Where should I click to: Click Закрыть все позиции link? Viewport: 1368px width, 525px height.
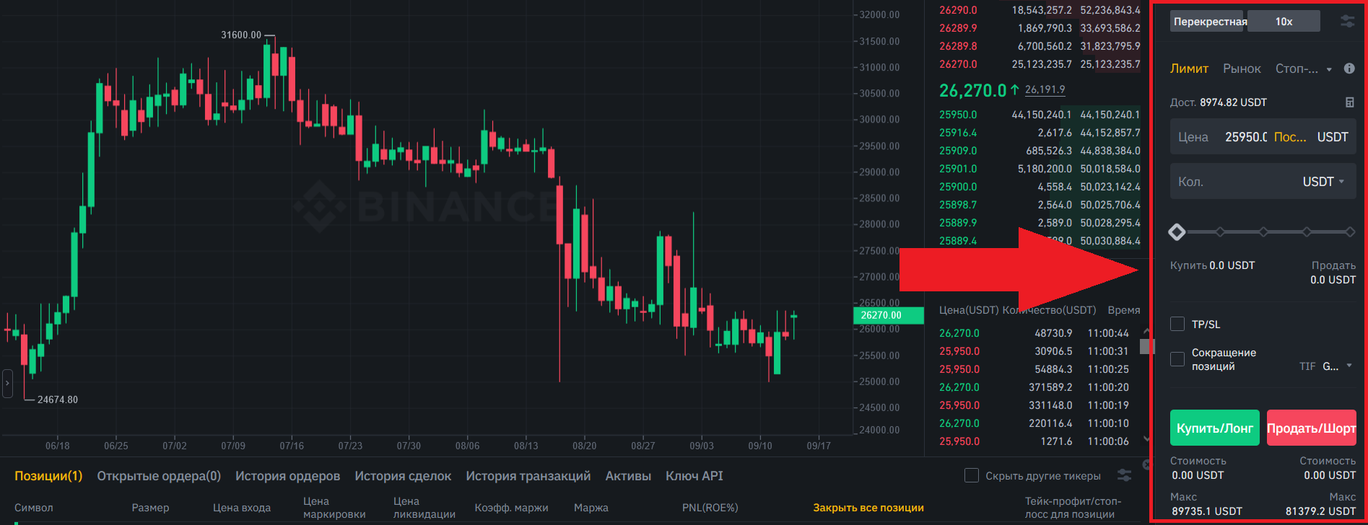[x=868, y=508]
